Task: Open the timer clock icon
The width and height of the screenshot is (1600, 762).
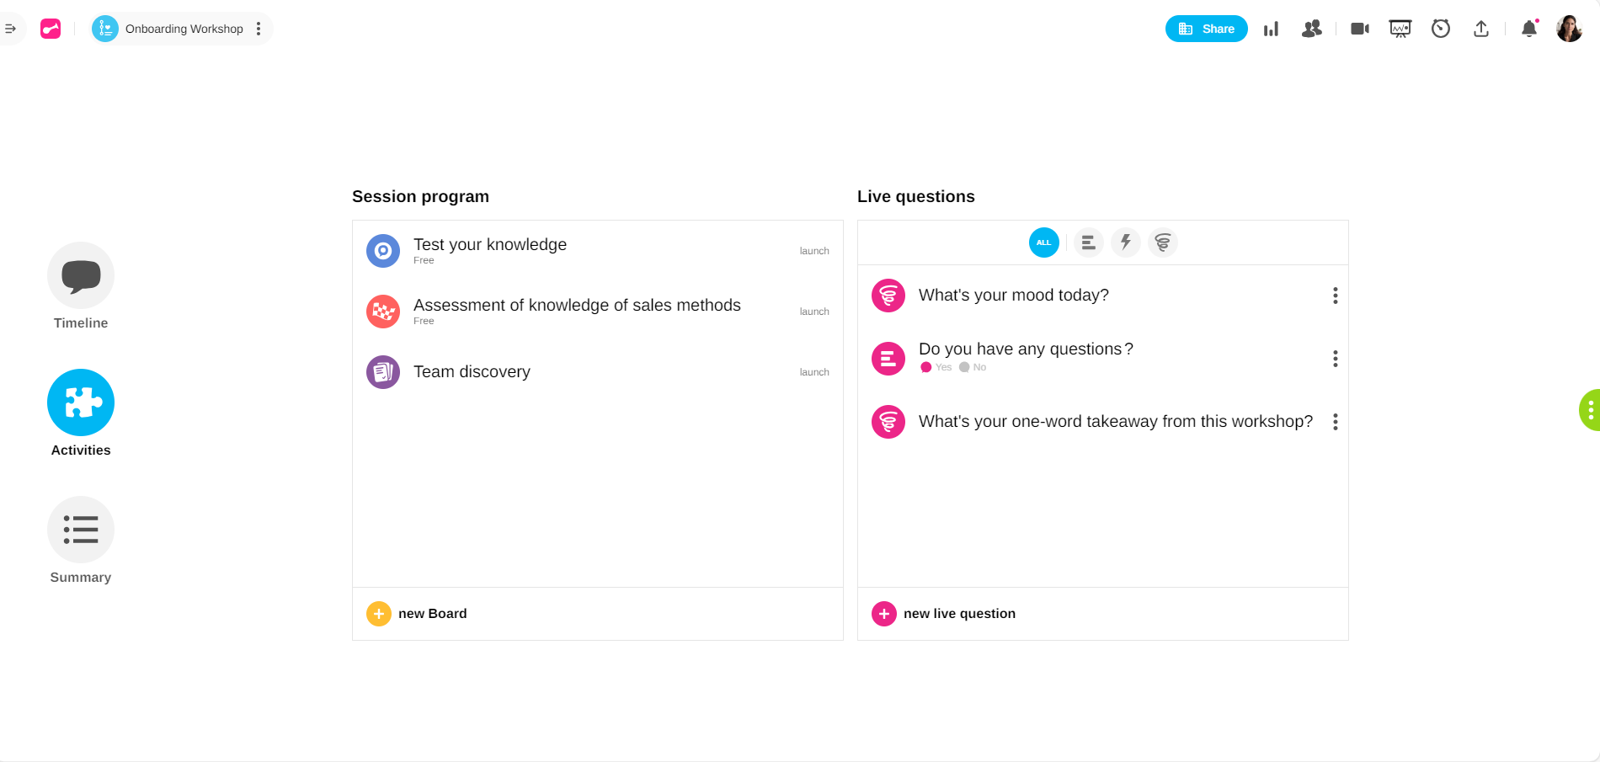Action: tap(1441, 29)
